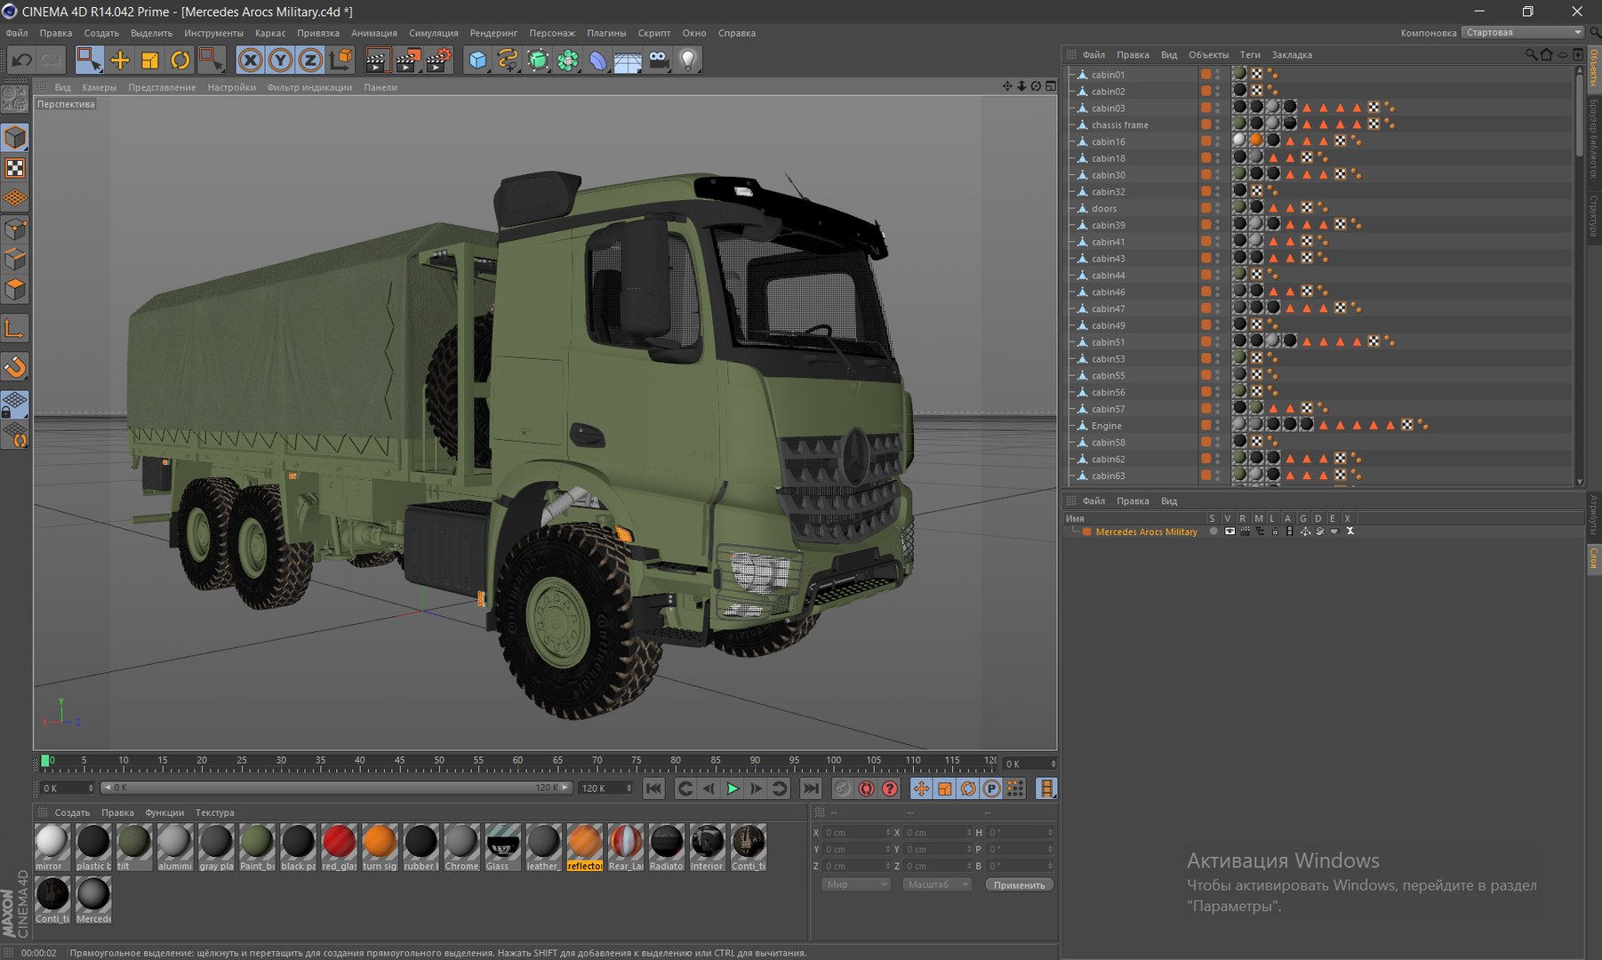Activate the Rotate tool

point(180,60)
